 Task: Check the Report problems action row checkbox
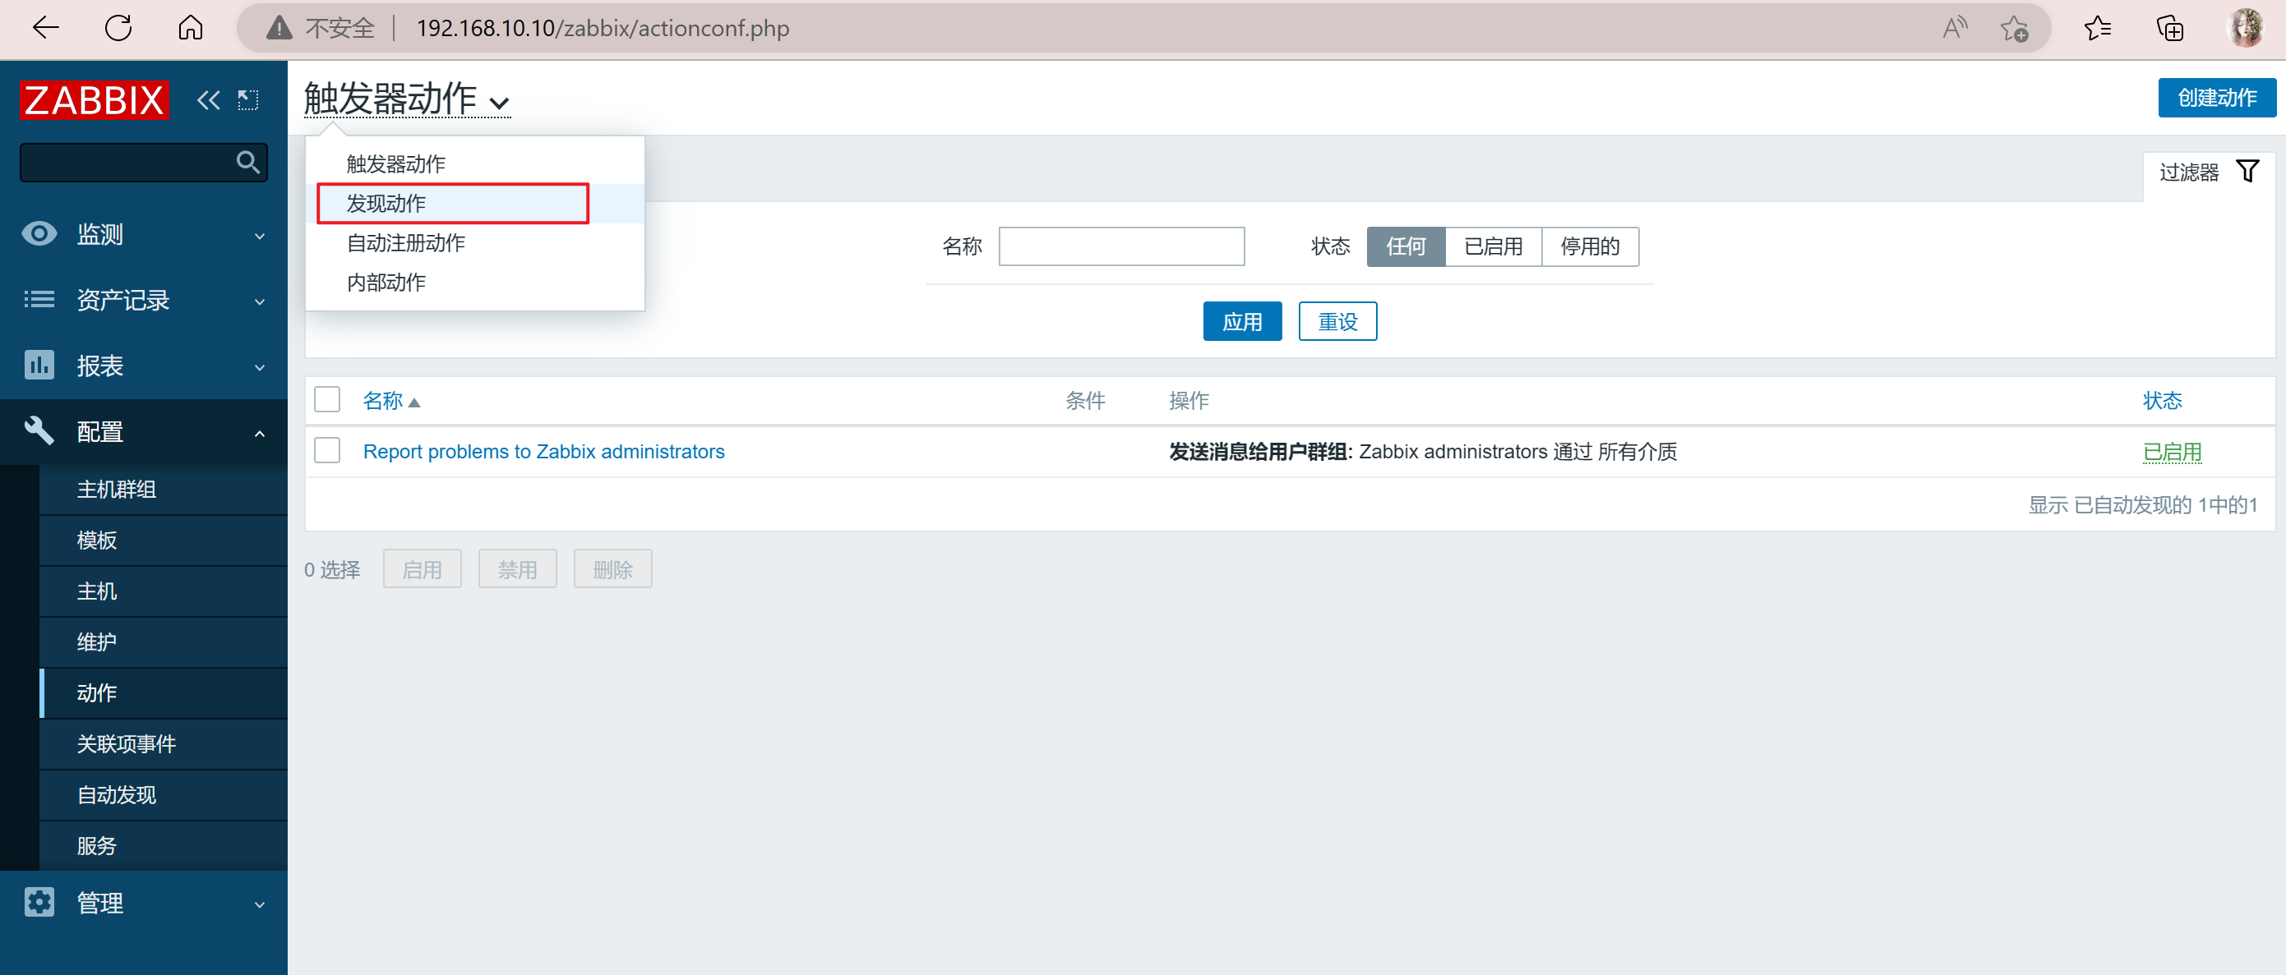tap(327, 451)
